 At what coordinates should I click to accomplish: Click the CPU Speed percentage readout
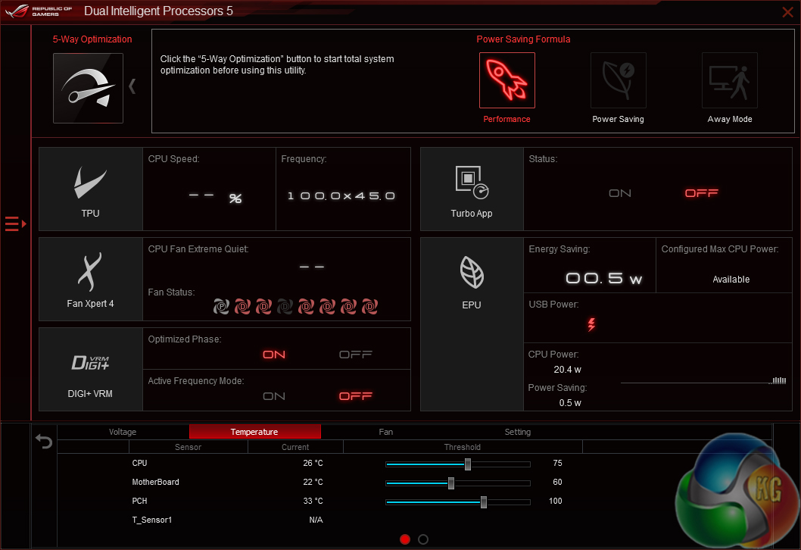tap(214, 197)
